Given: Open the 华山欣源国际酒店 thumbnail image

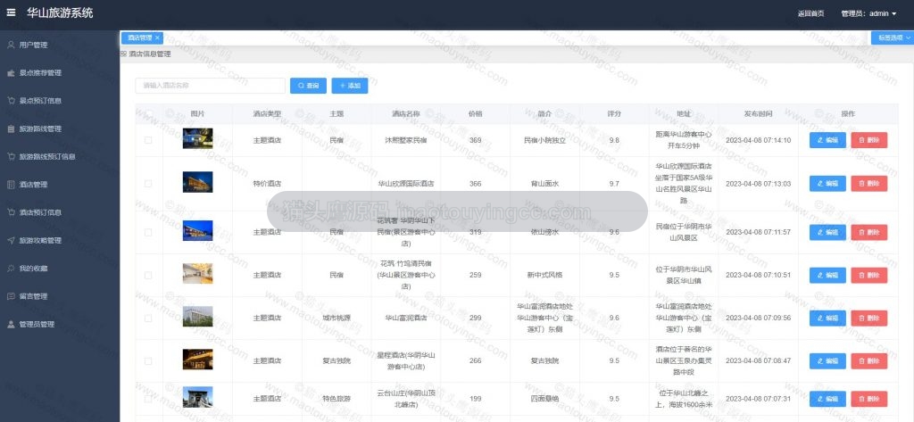Looking at the screenshot, I should click(x=197, y=182).
